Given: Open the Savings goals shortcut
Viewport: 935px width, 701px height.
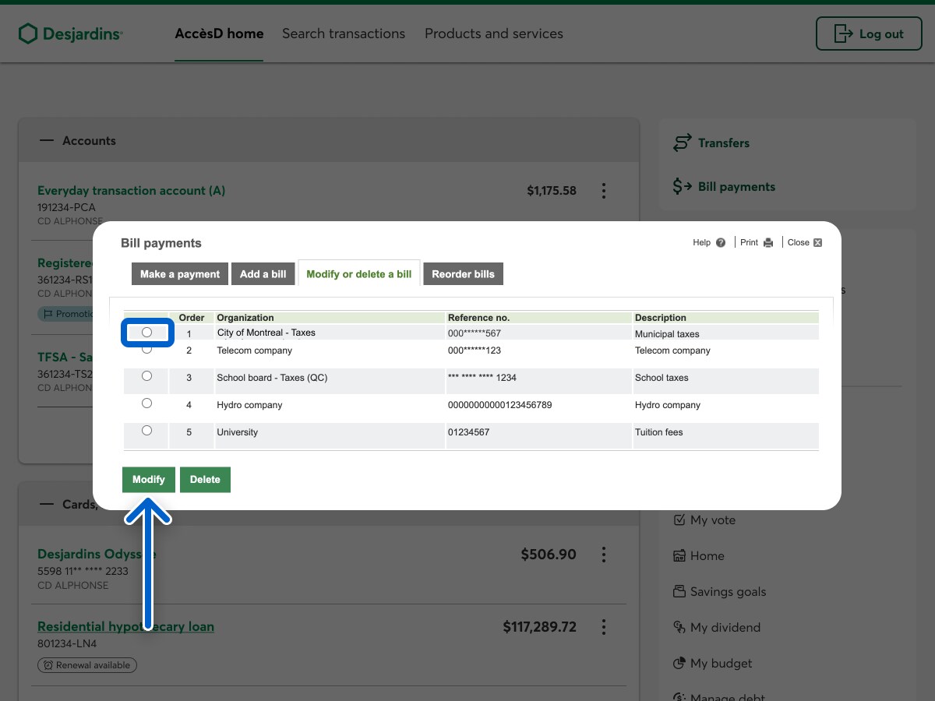Looking at the screenshot, I should pos(728,592).
